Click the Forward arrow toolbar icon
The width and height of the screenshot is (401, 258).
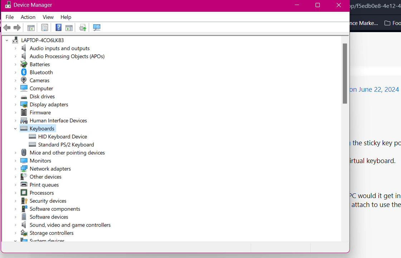17,27
